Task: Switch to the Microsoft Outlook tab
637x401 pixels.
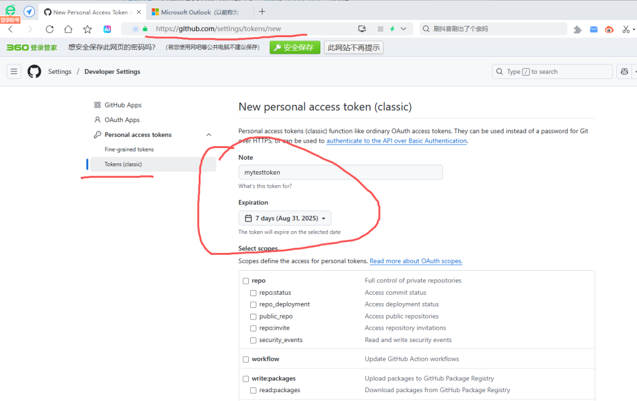Action: click(195, 12)
